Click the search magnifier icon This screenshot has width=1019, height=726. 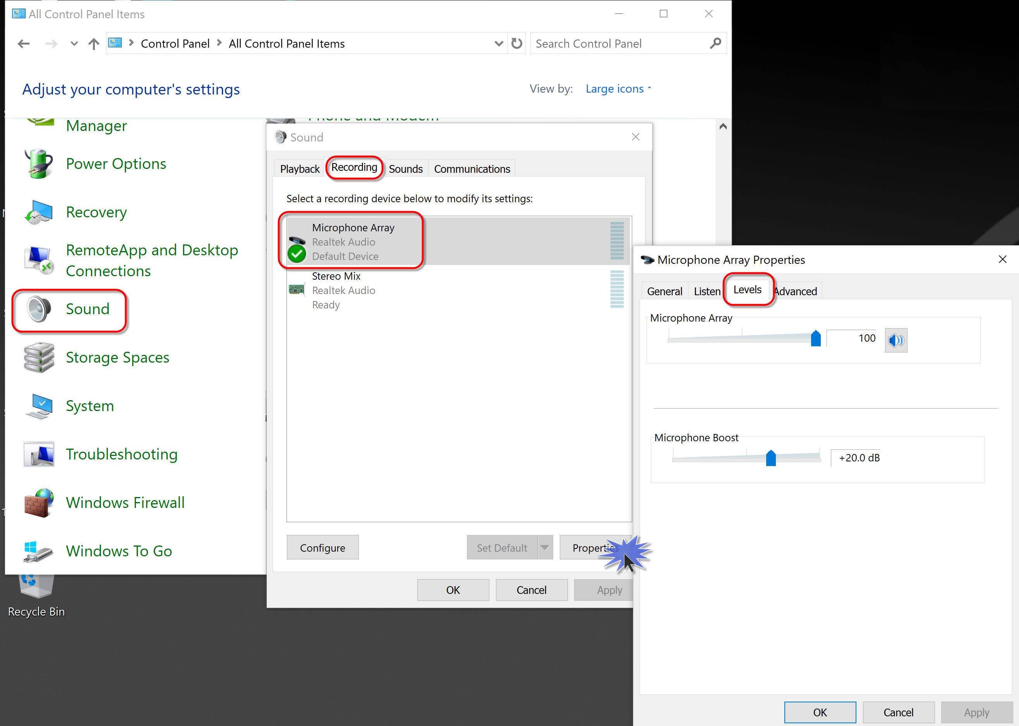[715, 43]
